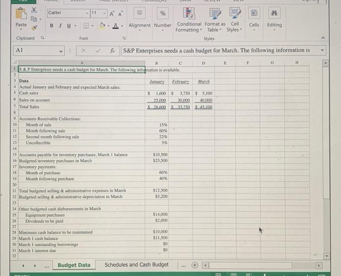Open the font size 11 dropdown
The width and height of the screenshot is (341, 276).
(104, 13)
